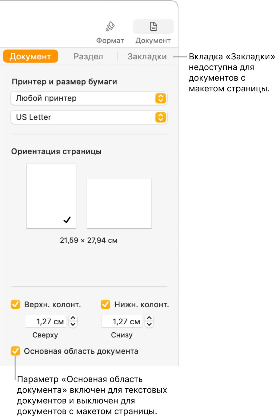Select the Документ tab

(30, 56)
